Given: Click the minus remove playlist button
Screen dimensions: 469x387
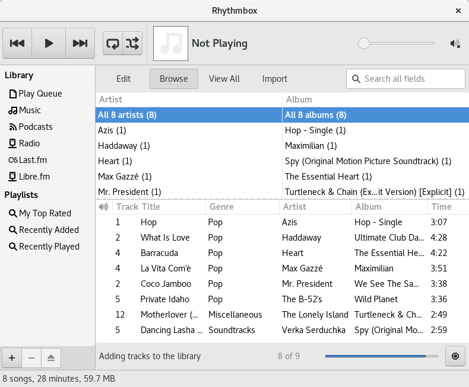Looking at the screenshot, I should click(x=31, y=358).
